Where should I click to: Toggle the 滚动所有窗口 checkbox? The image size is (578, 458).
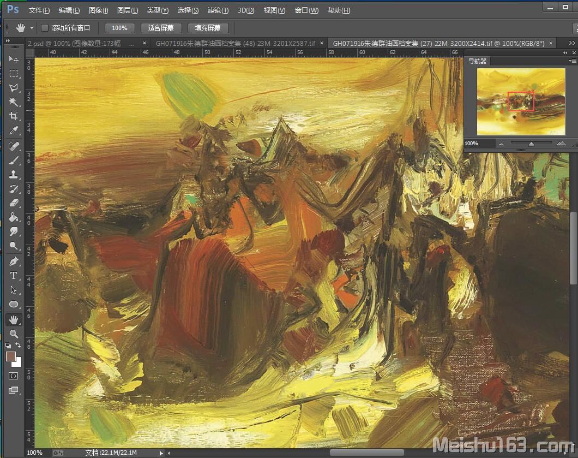coord(45,28)
